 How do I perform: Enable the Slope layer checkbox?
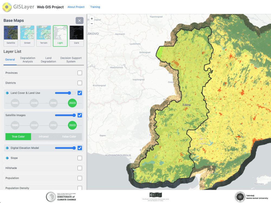point(80,158)
